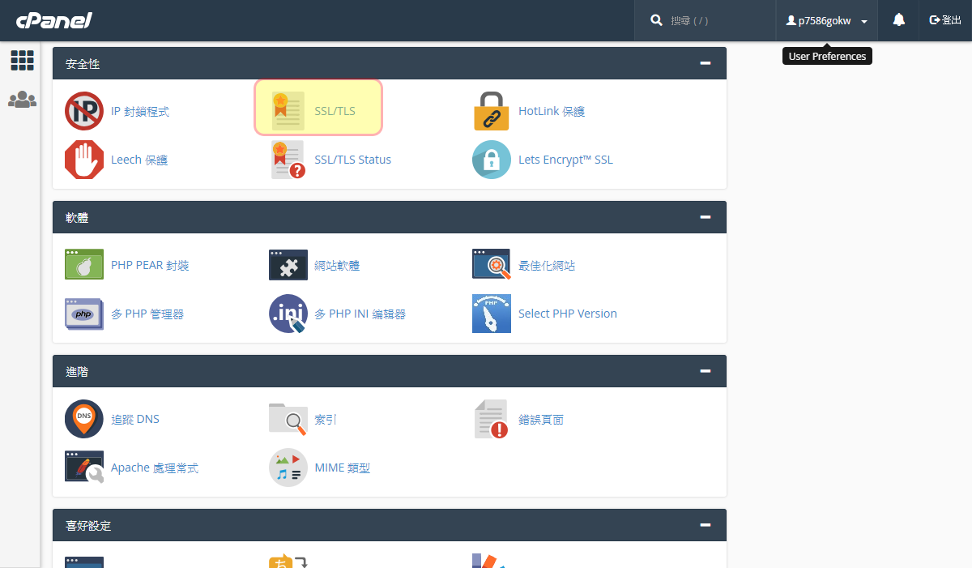This screenshot has width=972, height=568.
Task: Open the IP 封鎖程式 blocker icon
Action: 84,111
